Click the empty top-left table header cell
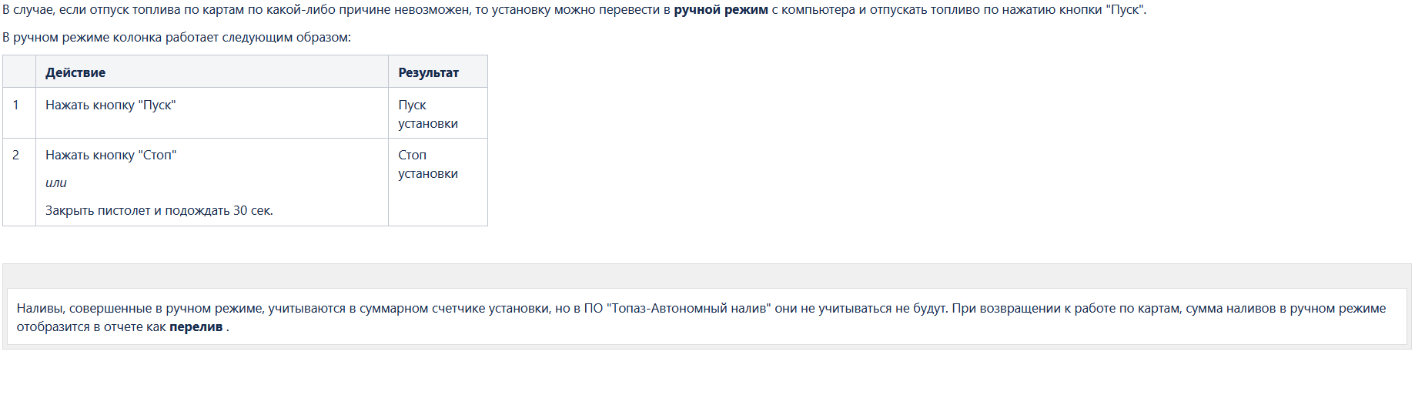The height and width of the screenshot is (405, 1415). pos(19,72)
